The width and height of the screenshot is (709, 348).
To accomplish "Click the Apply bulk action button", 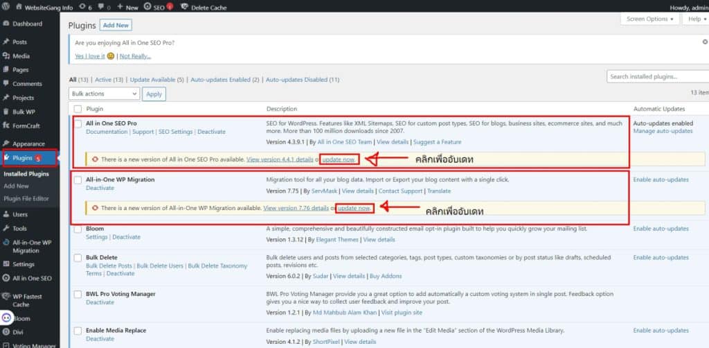I will [x=154, y=94].
